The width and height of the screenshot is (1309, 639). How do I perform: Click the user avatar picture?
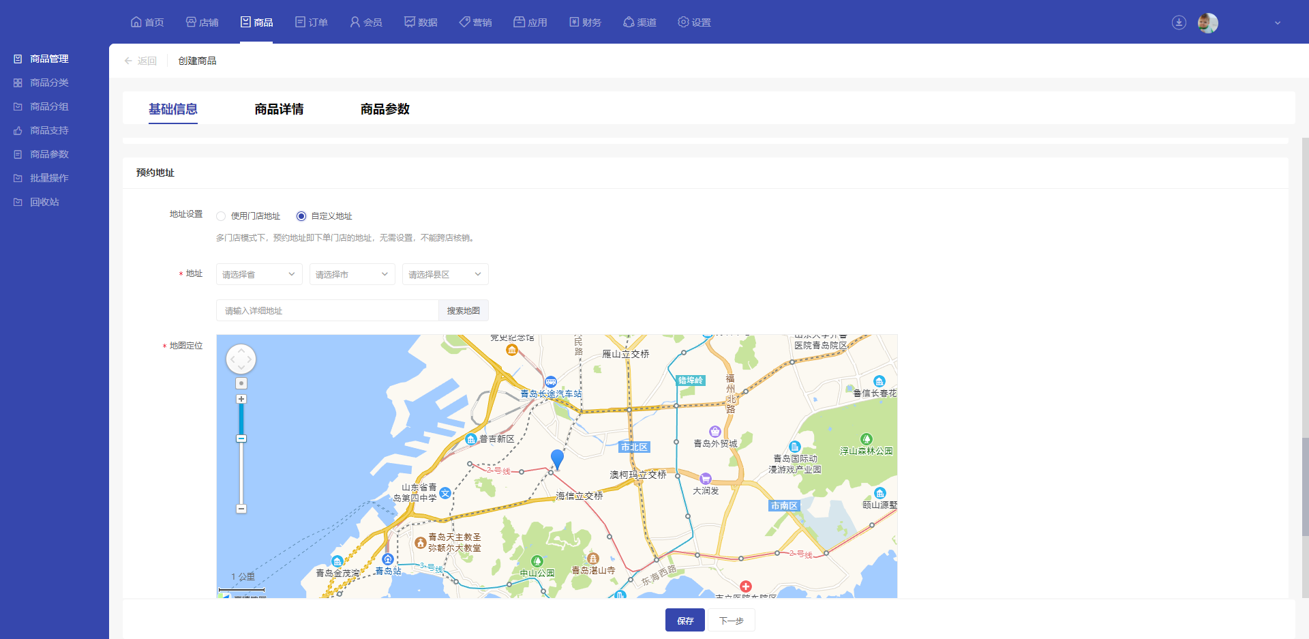(1207, 23)
